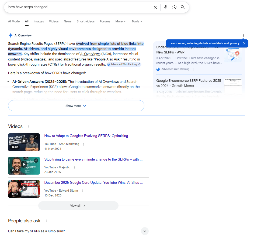Open search by image camera icon
Viewport: 254px width, 238px height.
(x=174, y=7)
